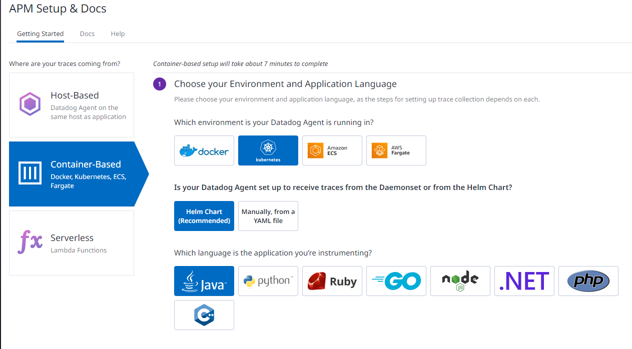Select the Go language tile
This screenshot has width=632, height=349.
coord(396,280)
